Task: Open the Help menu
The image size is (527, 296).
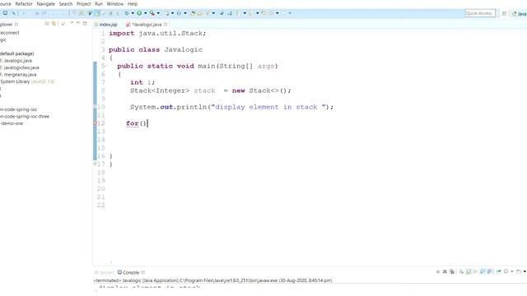Action: tap(133, 3)
